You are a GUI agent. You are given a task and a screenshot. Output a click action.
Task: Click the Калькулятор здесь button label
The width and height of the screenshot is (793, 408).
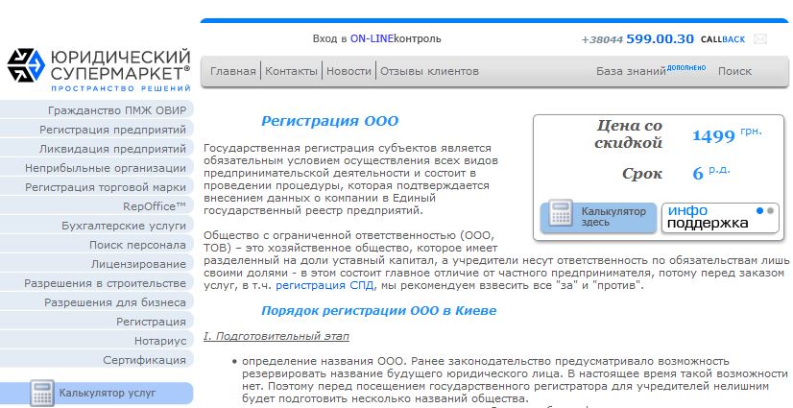pos(613,216)
